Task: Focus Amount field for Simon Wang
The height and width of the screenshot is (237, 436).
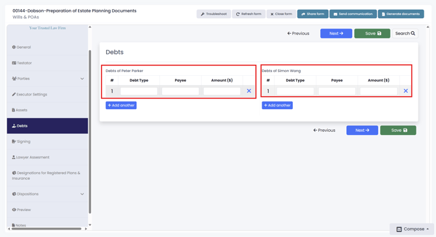Action: pyautogui.click(x=379, y=91)
